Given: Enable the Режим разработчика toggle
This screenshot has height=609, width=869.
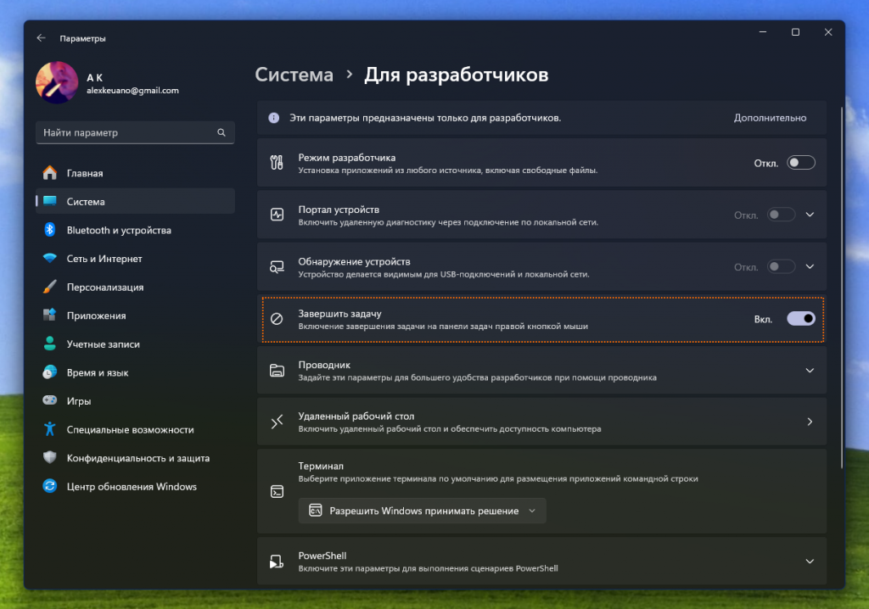Looking at the screenshot, I should point(801,162).
